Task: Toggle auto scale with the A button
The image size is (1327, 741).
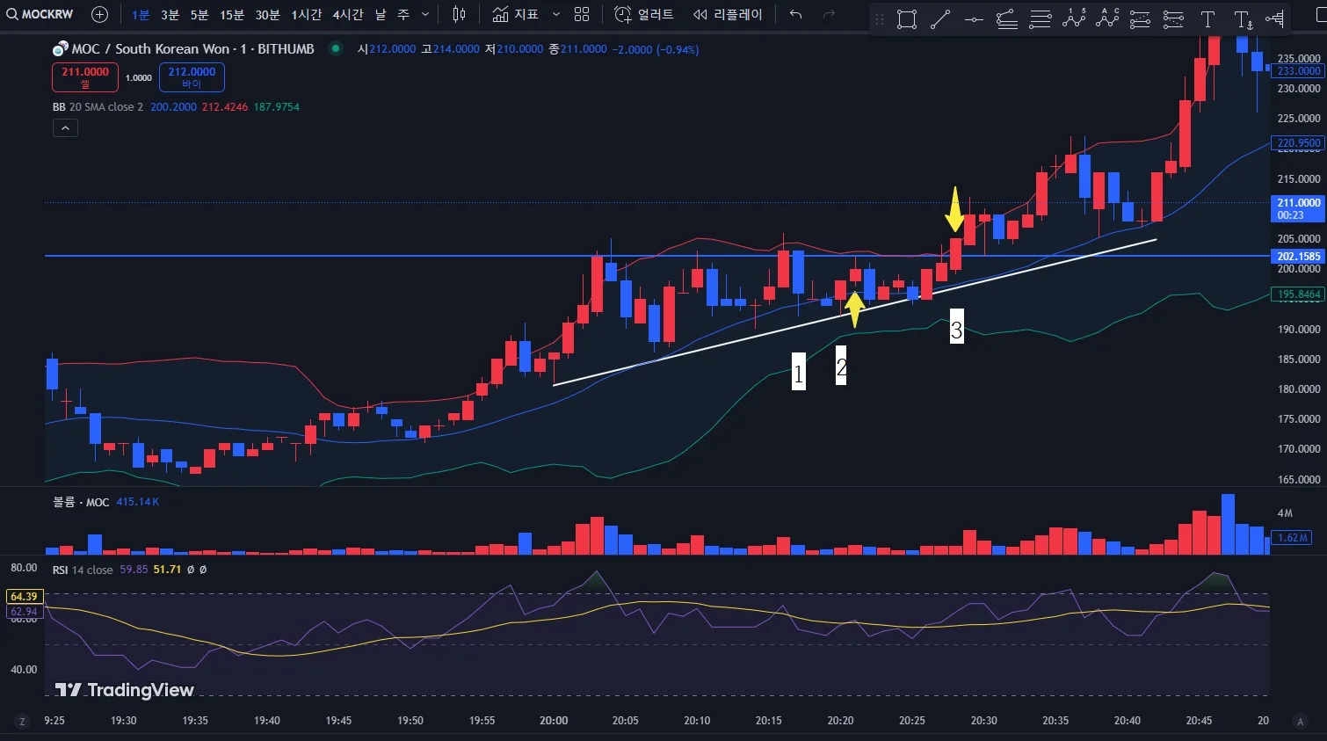Action: click(x=1300, y=721)
